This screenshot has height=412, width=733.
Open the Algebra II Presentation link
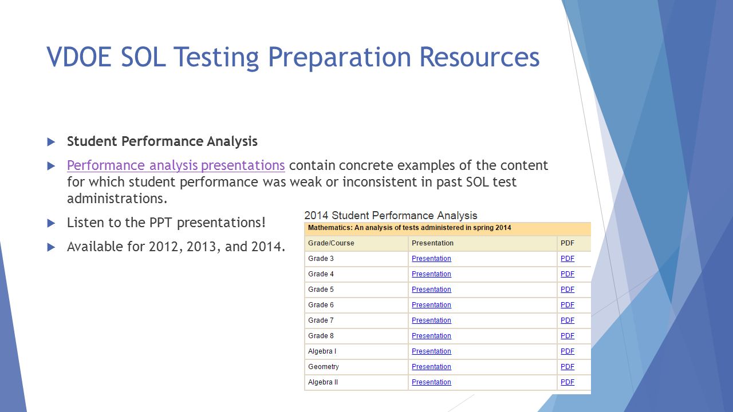click(431, 382)
